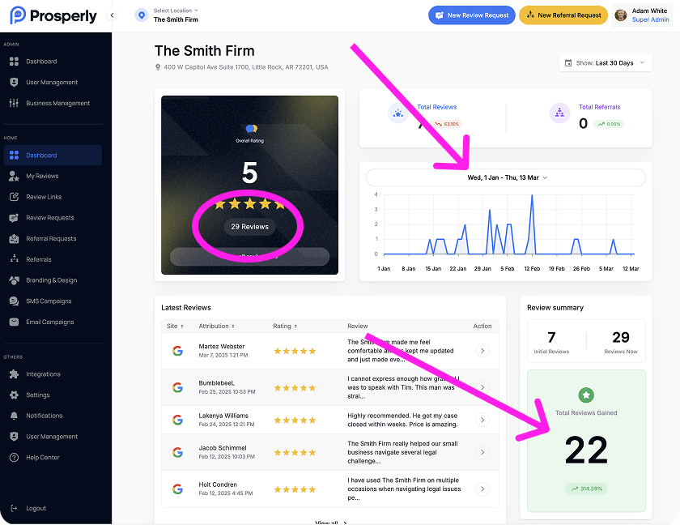This screenshot has width=680, height=525.
Task: Open action arrow for Lakenya Williams review
Action: point(482,420)
